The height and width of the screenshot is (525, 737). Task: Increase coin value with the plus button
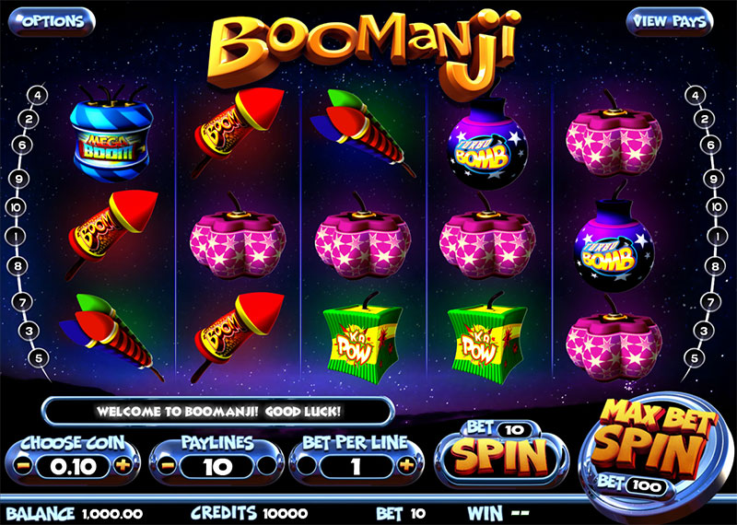click(x=123, y=466)
